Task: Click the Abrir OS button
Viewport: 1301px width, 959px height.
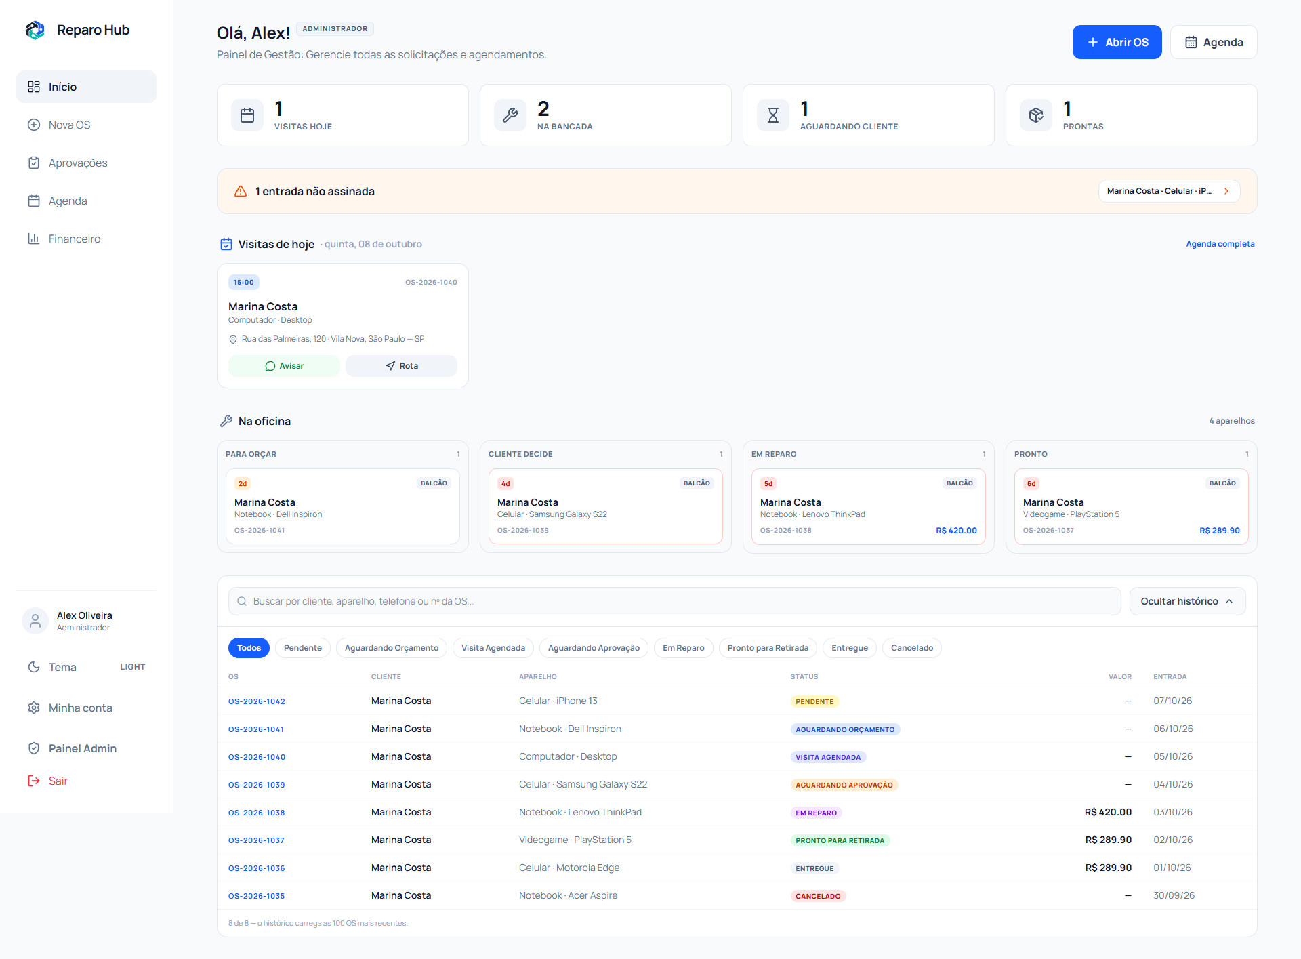Action: tap(1117, 42)
